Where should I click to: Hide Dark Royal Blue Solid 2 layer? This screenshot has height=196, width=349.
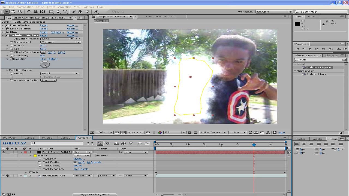coord(4,152)
